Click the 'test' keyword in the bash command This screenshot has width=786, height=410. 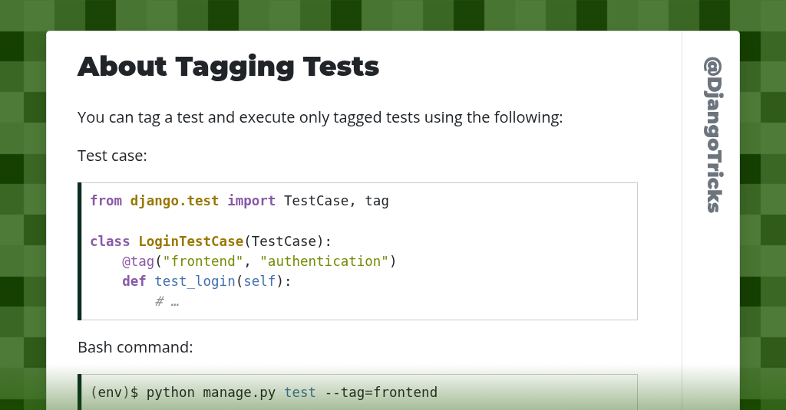300,392
